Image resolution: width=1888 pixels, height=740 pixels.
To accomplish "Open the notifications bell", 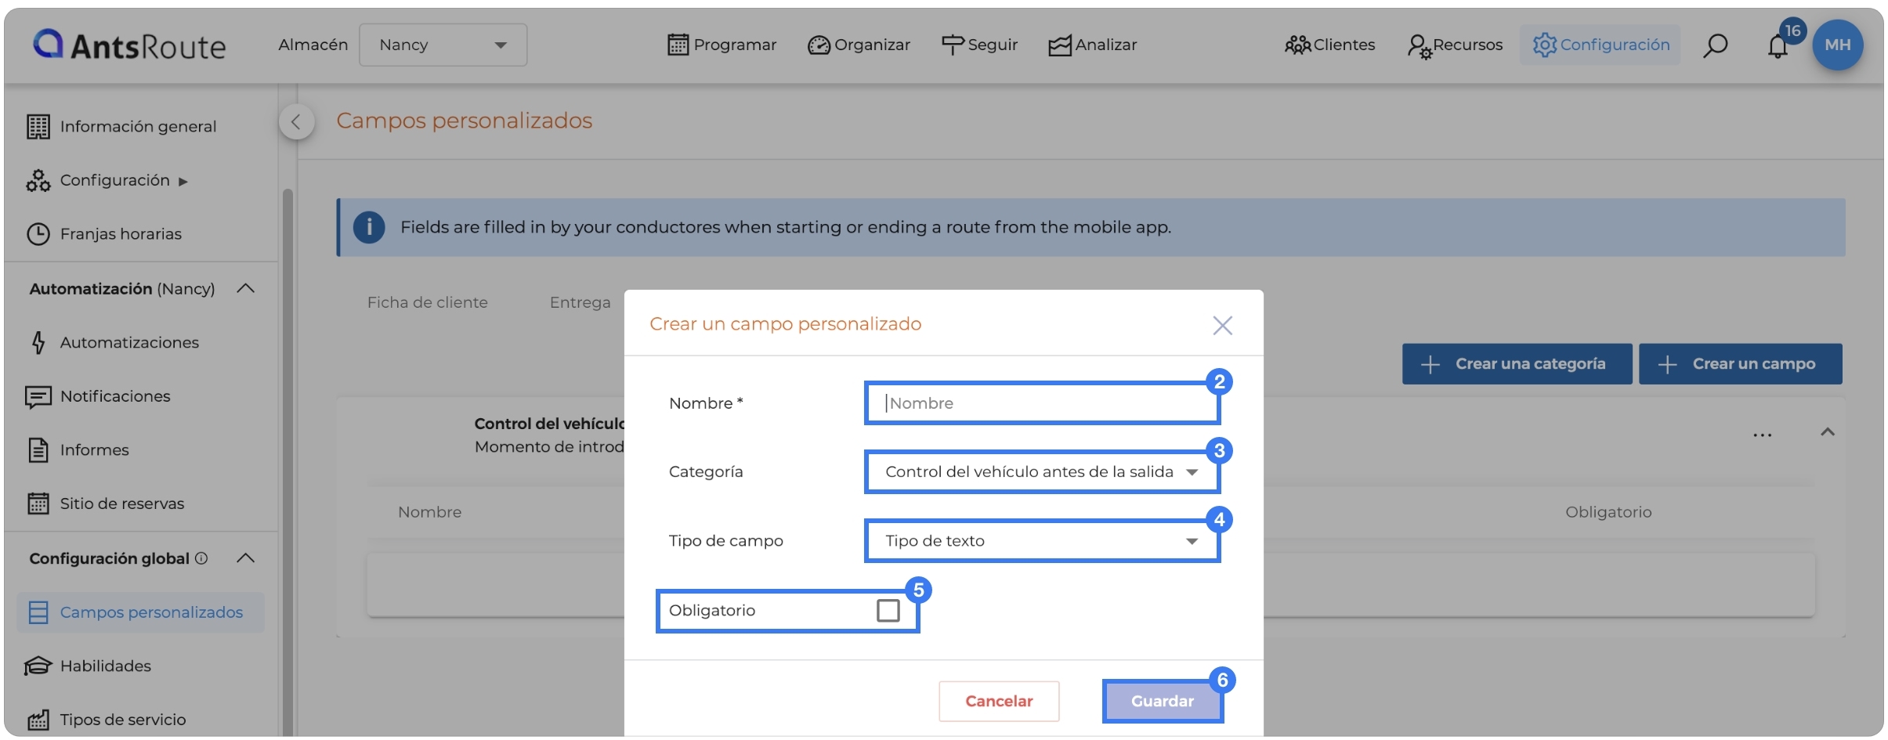I will 1778,46.
